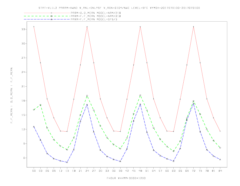Click the x-axis title FHOUR VHHMM=0000>1200
240x186 pixels.
pyautogui.click(x=126, y=178)
